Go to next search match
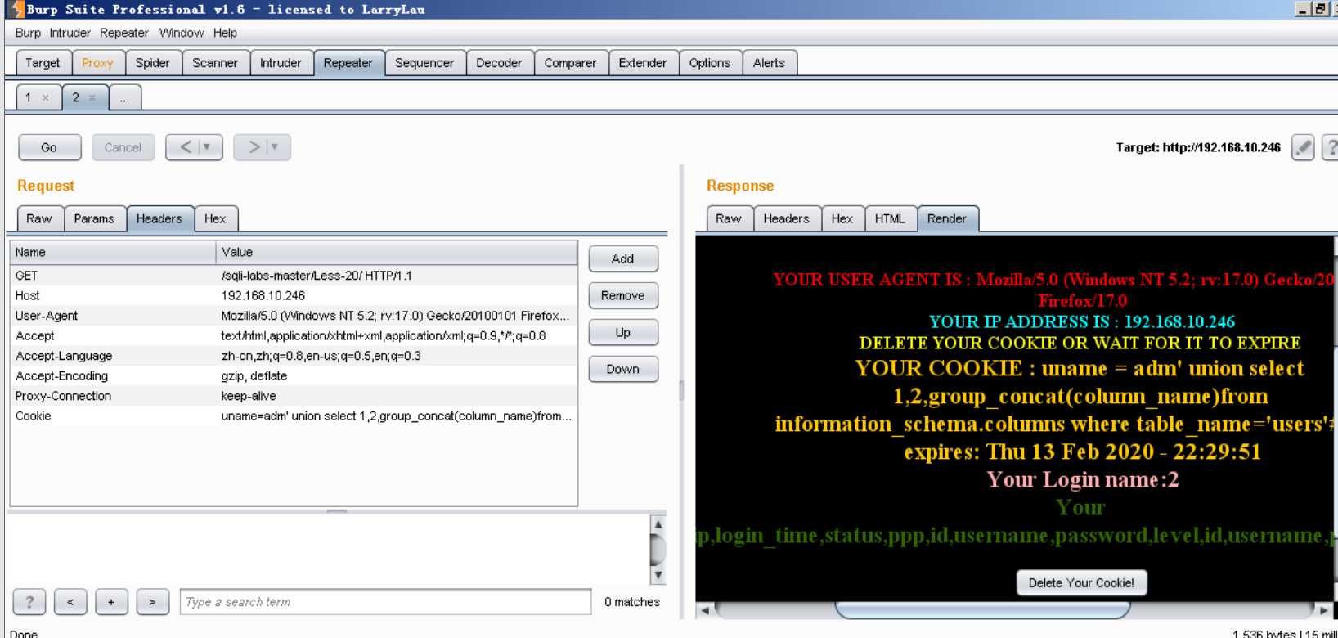Image resolution: width=1338 pixels, height=638 pixels. coord(152,602)
